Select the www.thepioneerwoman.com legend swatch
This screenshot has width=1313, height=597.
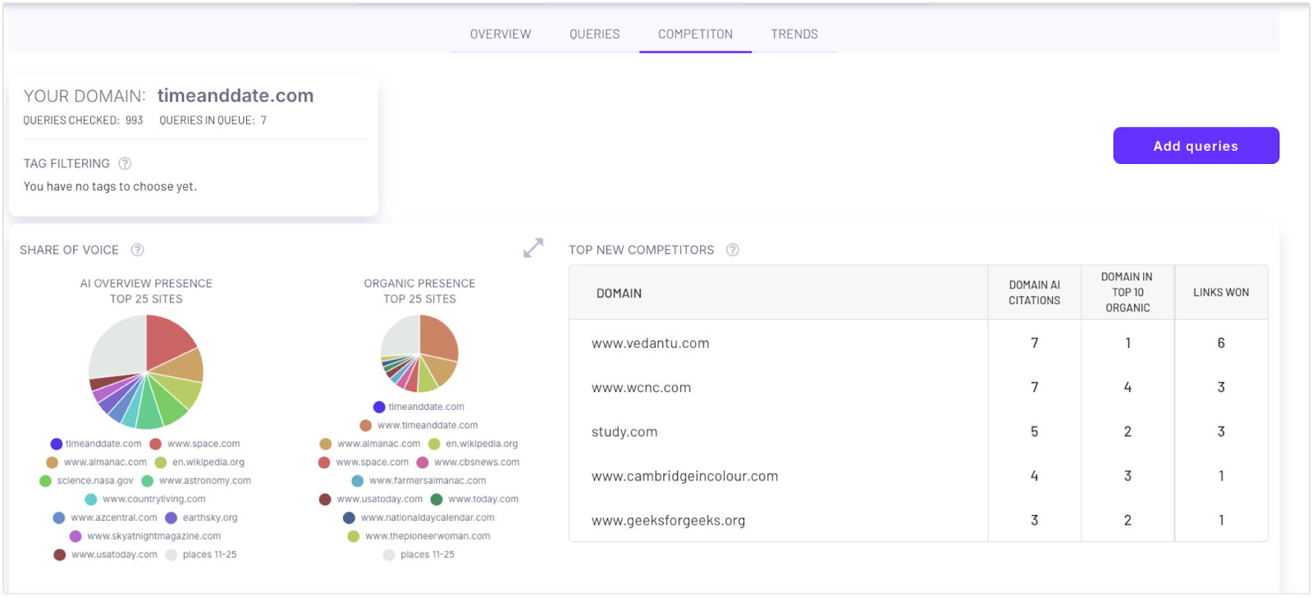(354, 536)
